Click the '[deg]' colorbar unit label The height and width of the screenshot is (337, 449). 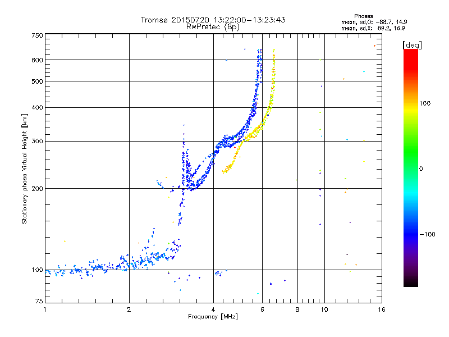412,45
